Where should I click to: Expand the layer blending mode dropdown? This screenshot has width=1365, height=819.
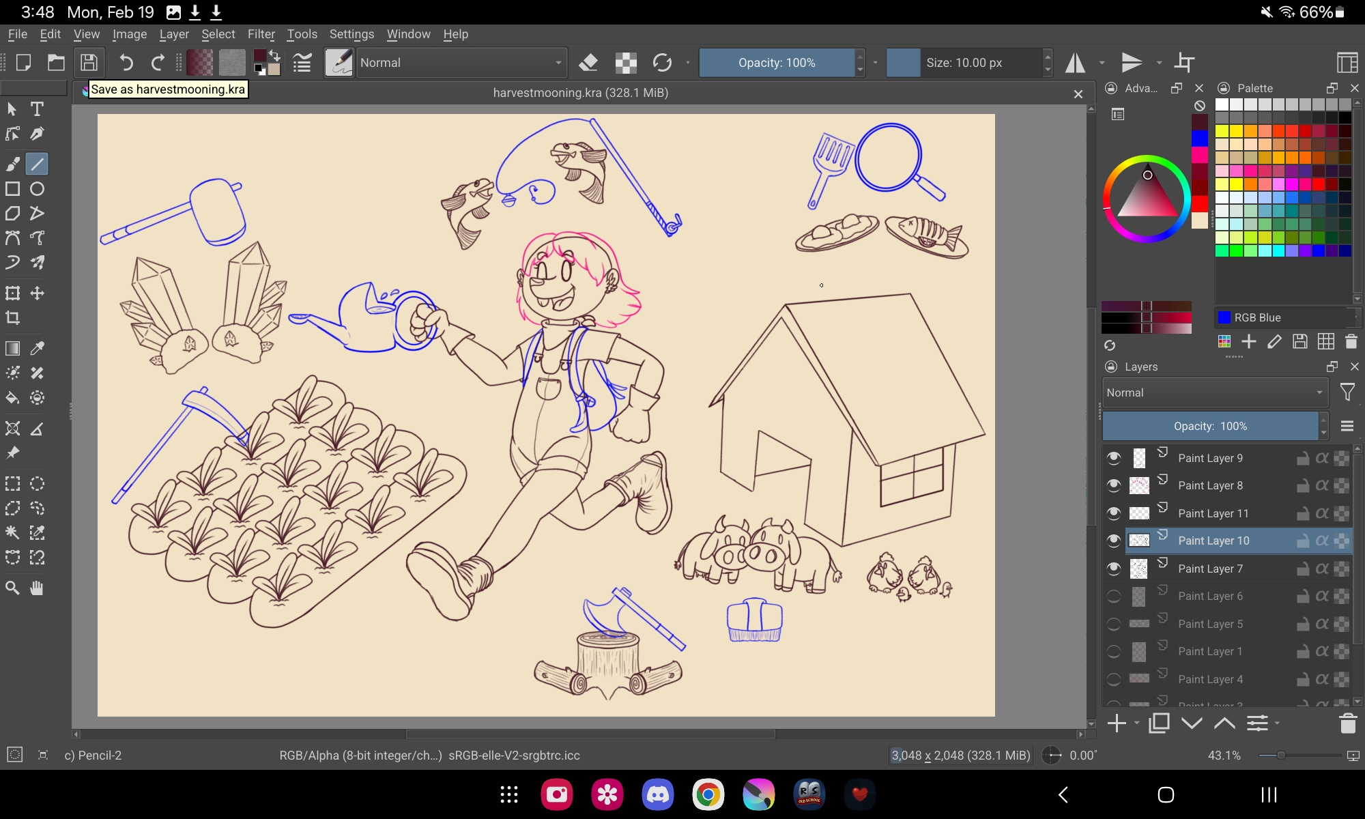(x=1213, y=392)
